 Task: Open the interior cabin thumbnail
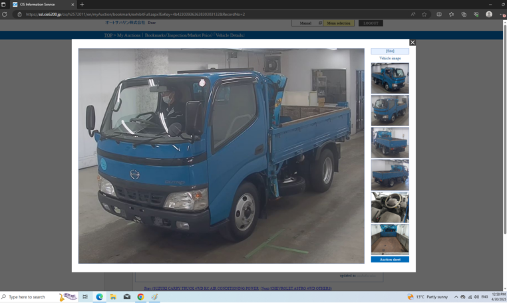(x=390, y=207)
